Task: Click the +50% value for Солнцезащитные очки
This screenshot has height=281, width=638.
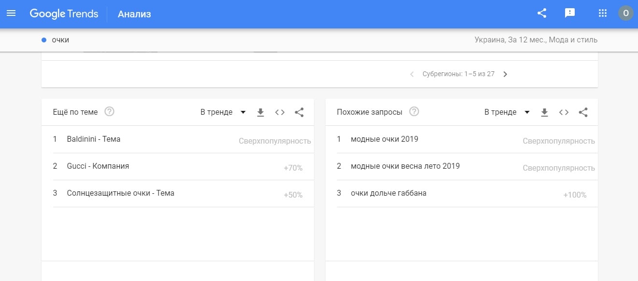Action: click(293, 195)
